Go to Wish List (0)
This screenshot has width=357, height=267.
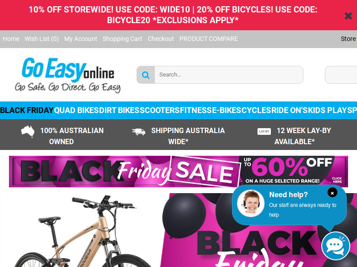tap(42, 39)
